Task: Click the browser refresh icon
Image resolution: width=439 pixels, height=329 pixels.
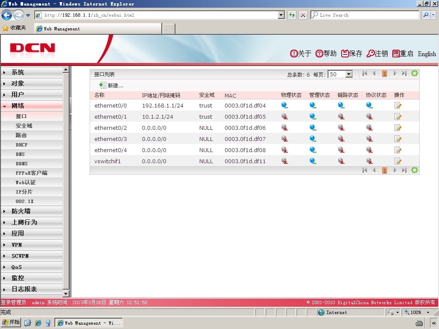Action: point(292,15)
